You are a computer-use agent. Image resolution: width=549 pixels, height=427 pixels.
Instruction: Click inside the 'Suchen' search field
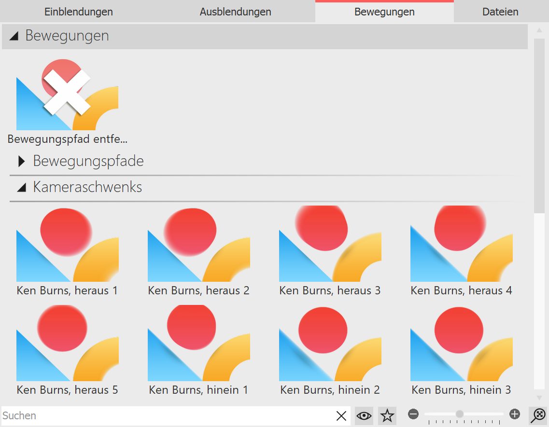145,415
